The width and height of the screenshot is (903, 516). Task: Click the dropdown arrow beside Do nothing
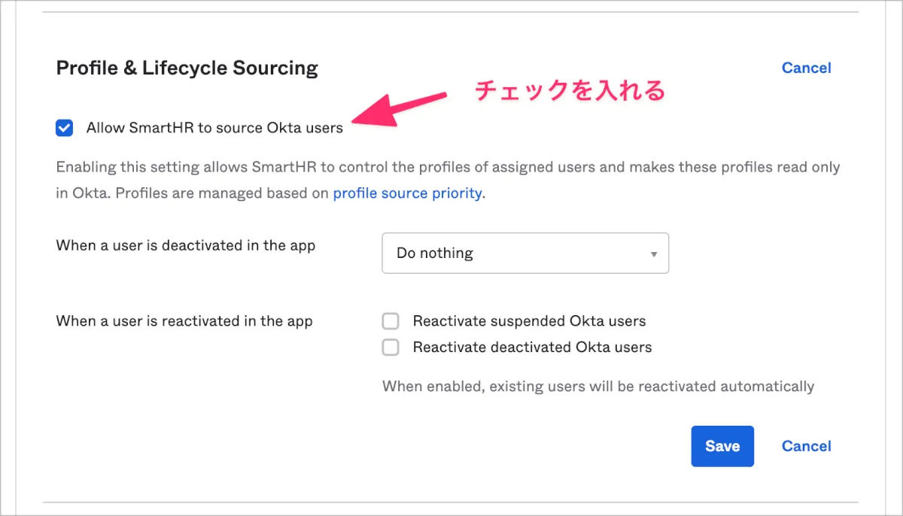point(654,254)
